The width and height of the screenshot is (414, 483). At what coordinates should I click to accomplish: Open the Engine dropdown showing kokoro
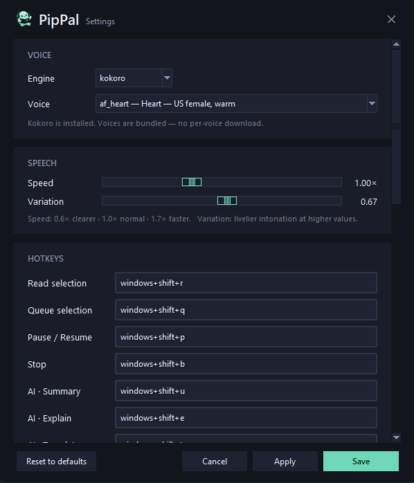tap(134, 78)
